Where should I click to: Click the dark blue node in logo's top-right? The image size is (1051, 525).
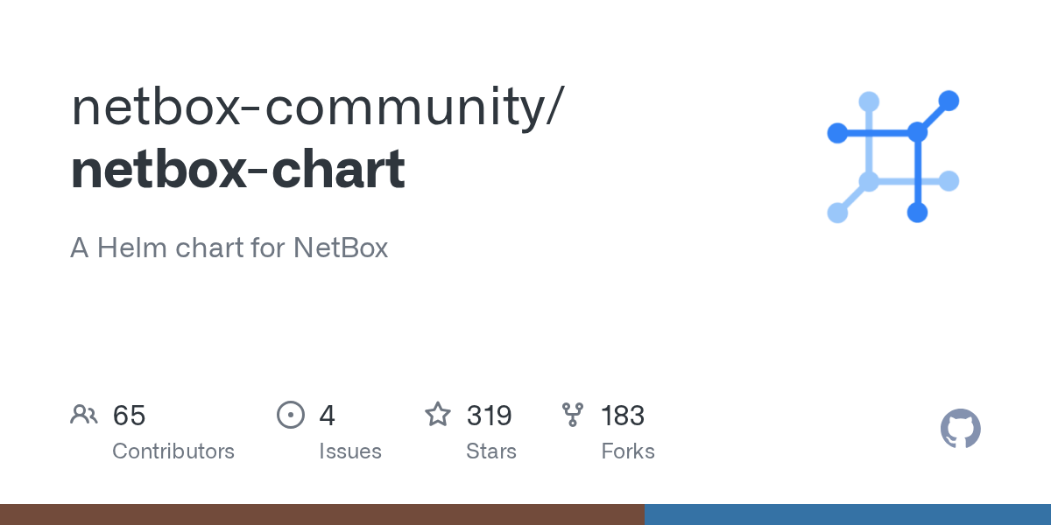tap(949, 101)
